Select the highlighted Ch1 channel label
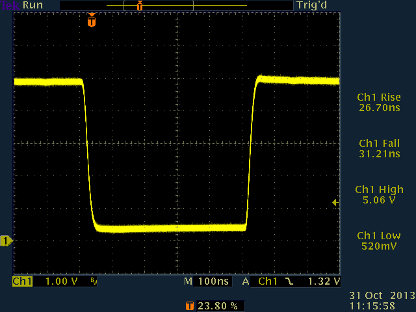Screen dimensions: 416x312 click(22, 282)
